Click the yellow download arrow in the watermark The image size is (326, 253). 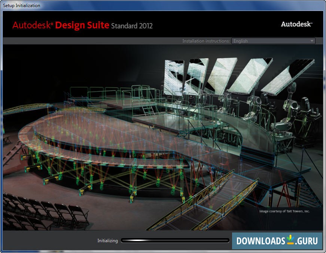pyautogui.click(x=290, y=240)
